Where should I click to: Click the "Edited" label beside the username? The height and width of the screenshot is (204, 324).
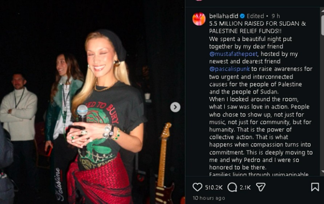coord(255,16)
